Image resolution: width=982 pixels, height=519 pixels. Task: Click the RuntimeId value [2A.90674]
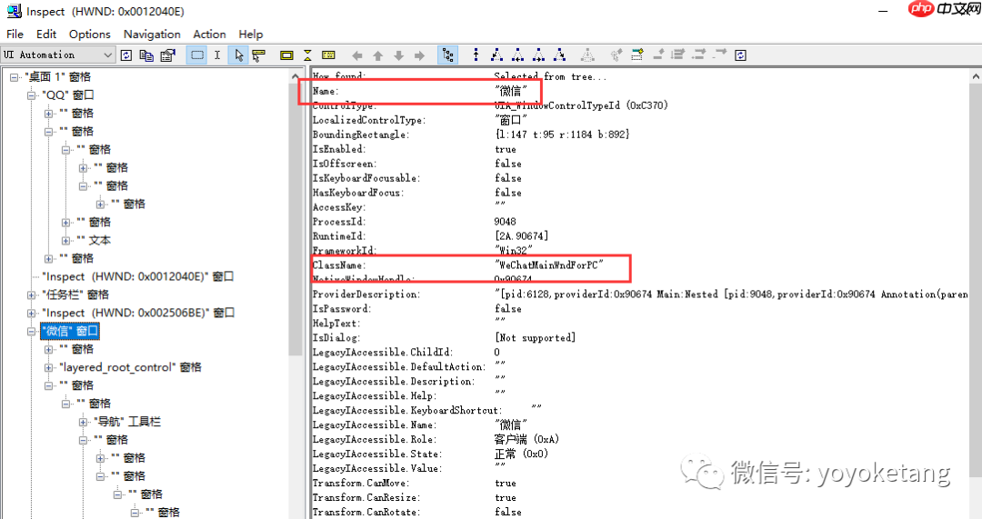521,236
